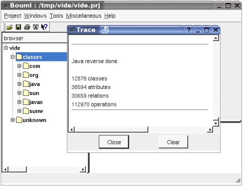The width and height of the screenshot is (243, 187).
Task: Collapse the vide root node
Action: [6, 48]
